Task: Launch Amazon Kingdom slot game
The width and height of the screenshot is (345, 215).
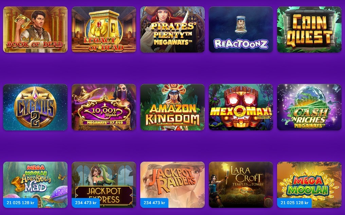Action: [172, 107]
